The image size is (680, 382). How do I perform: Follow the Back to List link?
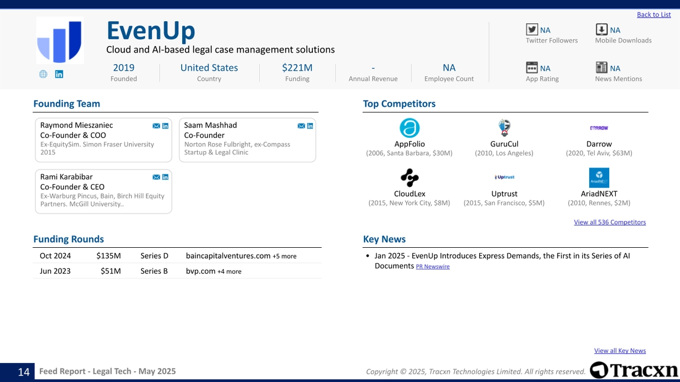(x=654, y=15)
